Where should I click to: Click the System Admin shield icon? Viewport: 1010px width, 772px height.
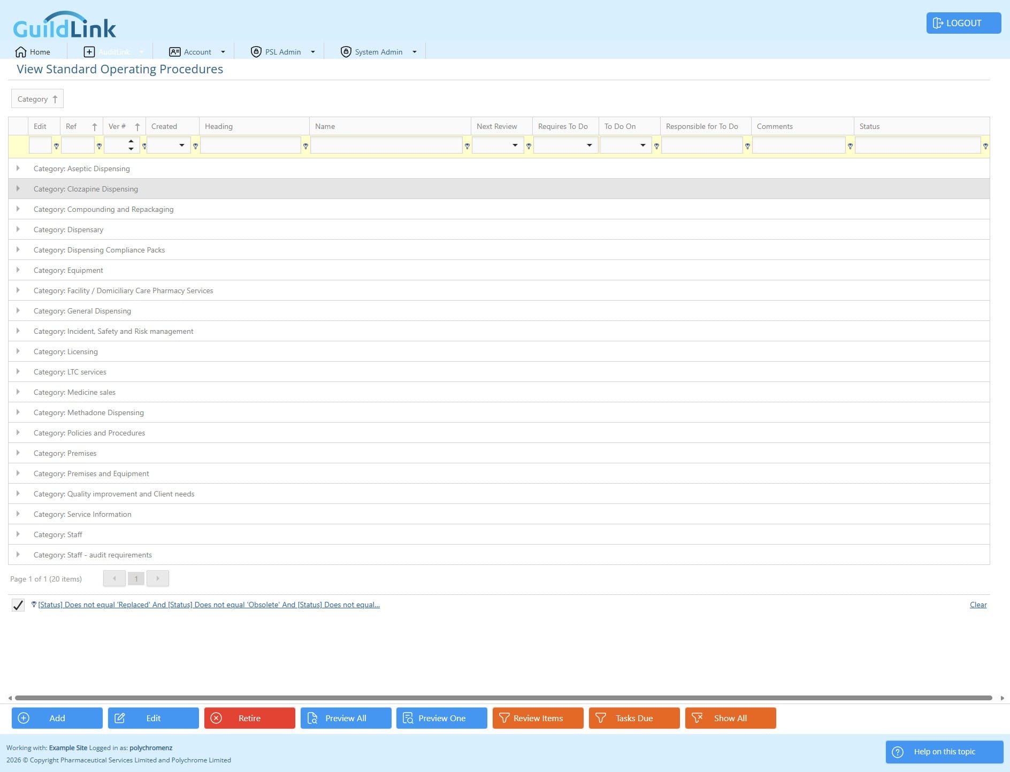pyautogui.click(x=346, y=52)
